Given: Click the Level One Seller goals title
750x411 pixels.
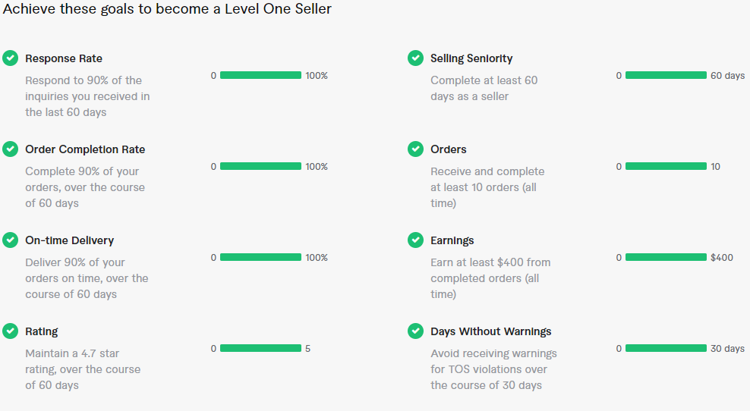Looking at the screenshot, I should pos(167,9).
